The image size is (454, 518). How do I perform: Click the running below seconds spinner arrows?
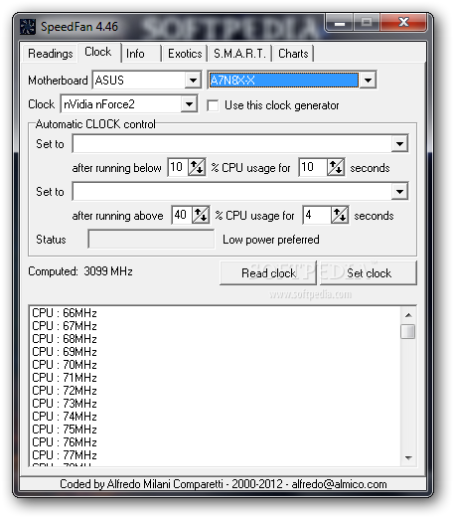[336, 167]
